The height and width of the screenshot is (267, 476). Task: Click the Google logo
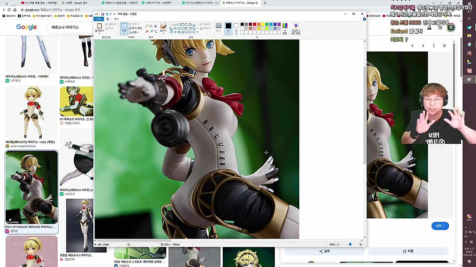click(x=26, y=27)
